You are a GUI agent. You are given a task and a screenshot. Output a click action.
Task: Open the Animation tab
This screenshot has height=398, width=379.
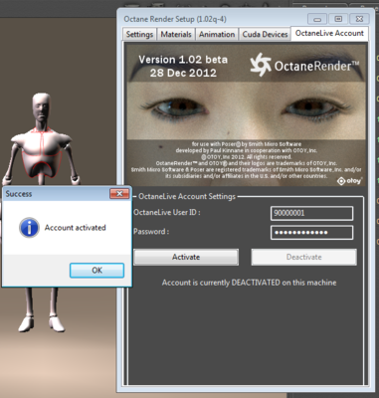coord(217,34)
